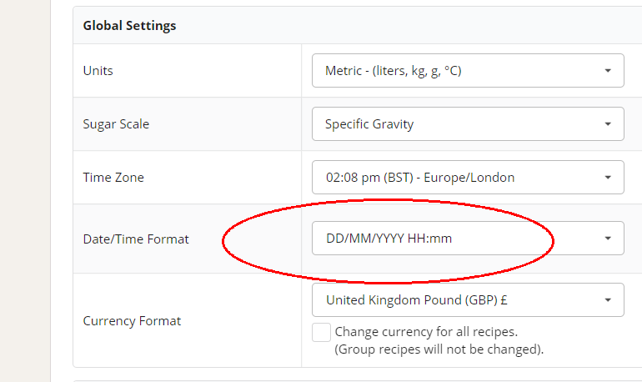This screenshot has height=382, width=642.
Task: Enable the change currency for all recipes checkbox
Action: [321, 332]
